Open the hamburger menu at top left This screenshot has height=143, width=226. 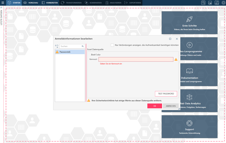pyautogui.click(x=3, y=3)
